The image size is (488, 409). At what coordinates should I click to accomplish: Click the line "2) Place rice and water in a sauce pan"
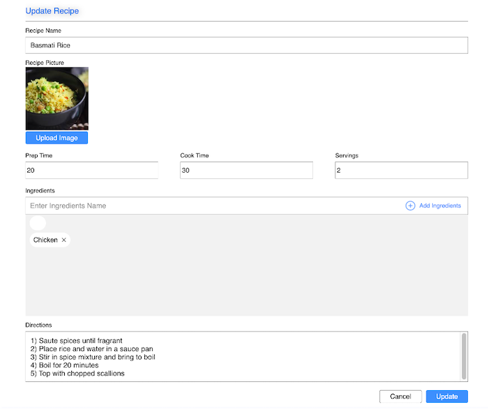(x=91, y=348)
